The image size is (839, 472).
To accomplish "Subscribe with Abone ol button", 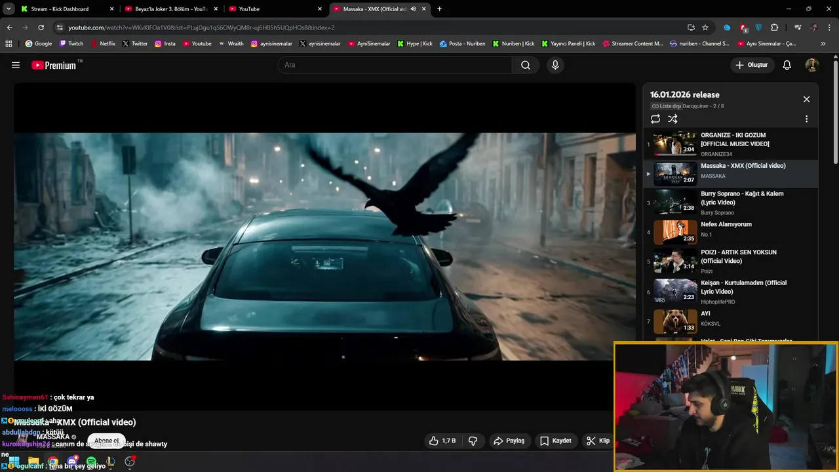I will (x=106, y=441).
